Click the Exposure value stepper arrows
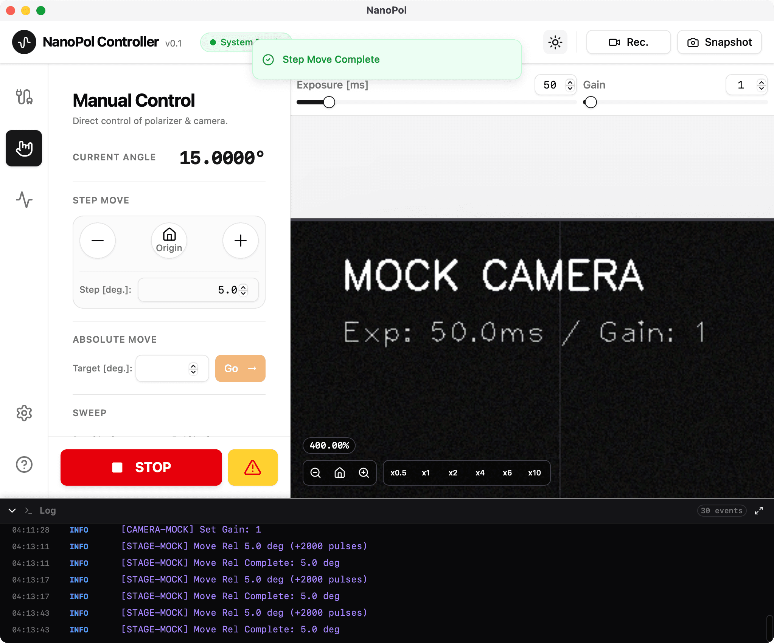 pos(570,85)
